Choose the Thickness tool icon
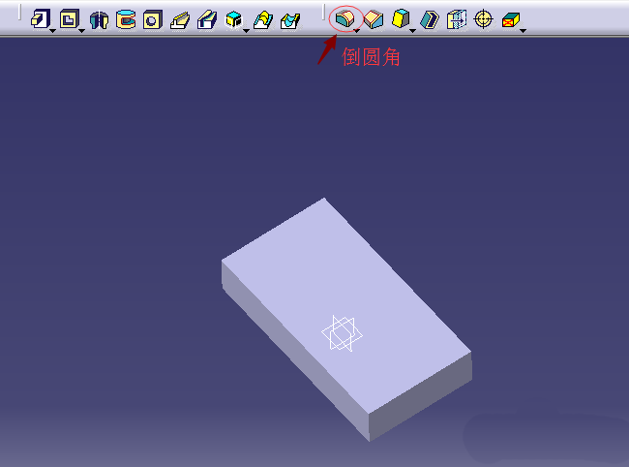The width and height of the screenshot is (629, 467). point(457,19)
